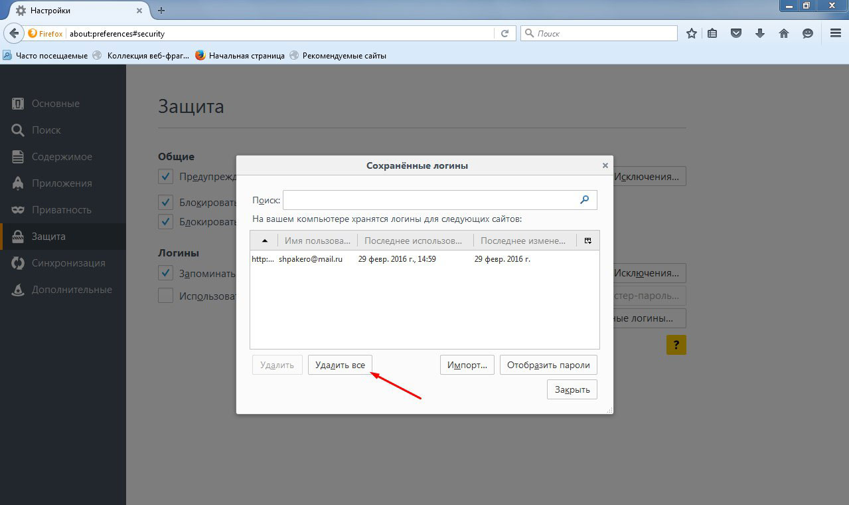The width and height of the screenshot is (849, 505).
Task: Click the Отобразить пароли button
Action: pyautogui.click(x=548, y=365)
